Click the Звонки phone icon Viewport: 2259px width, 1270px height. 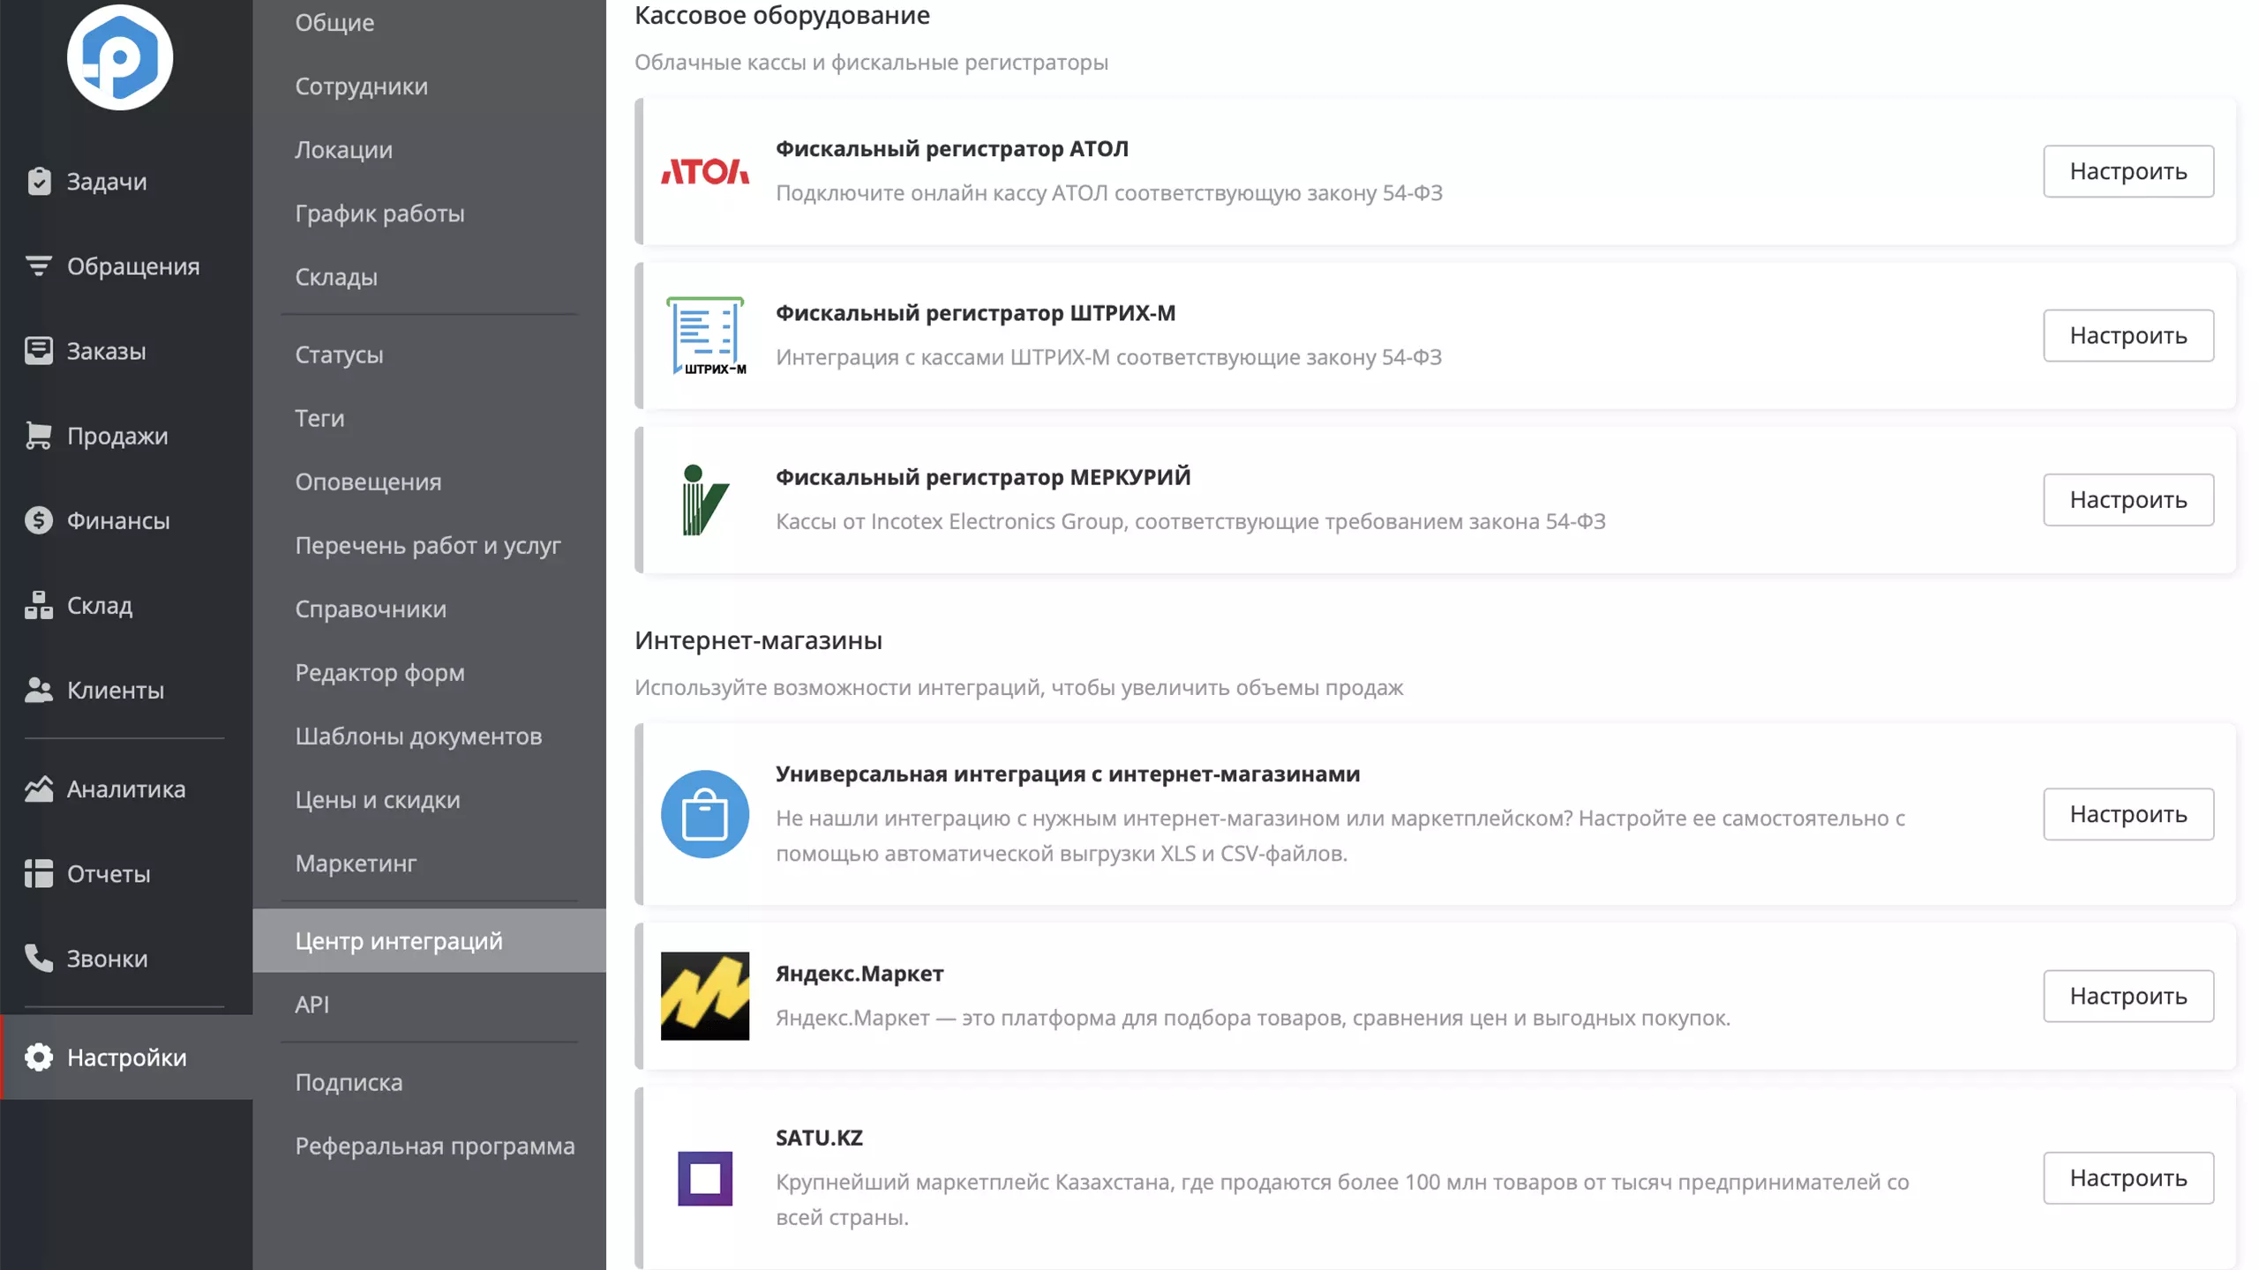(x=39, y=958)
